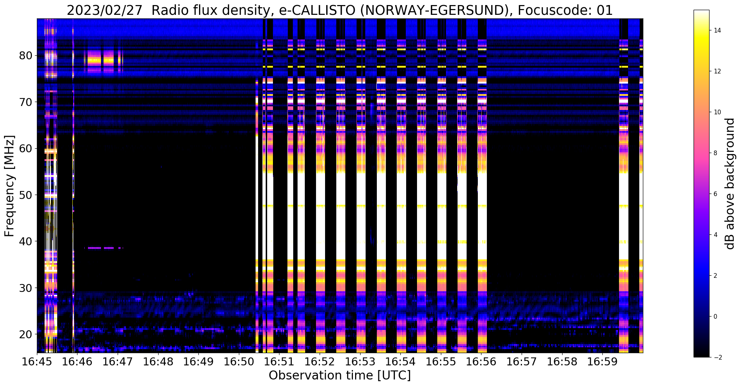The image size is (741, 386).
Task: Click the 16:49 time tick label
Action: point(198,361)
